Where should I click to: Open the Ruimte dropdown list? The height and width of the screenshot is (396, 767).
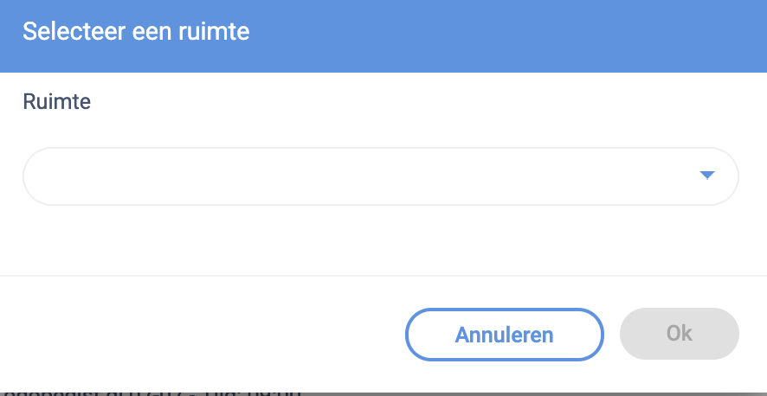pyautogui.click(x=381, y=176)
